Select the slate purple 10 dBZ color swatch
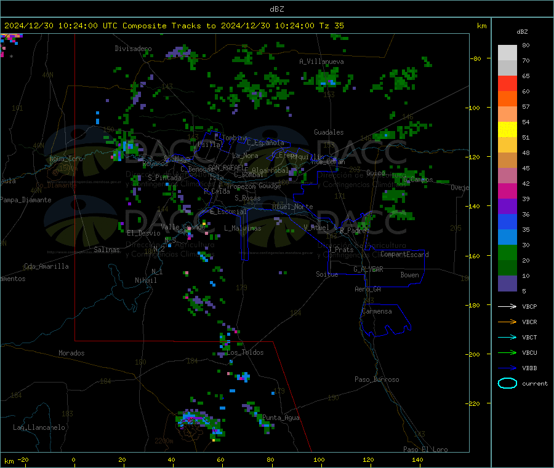This screenshot has width=554, height=468. [x=507, y=284]
